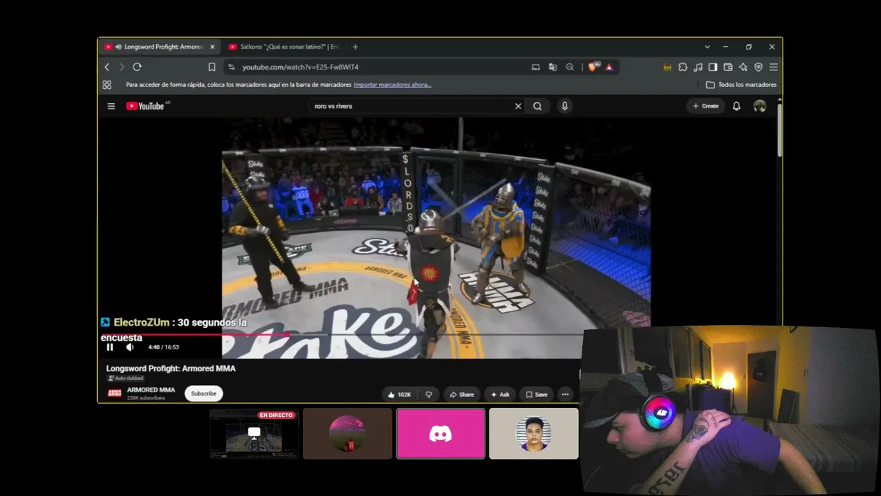Viewport: 881px width, 496px height.
Task: Open zoom level magnifier in address bar
Action: click(x=570, y=67)
